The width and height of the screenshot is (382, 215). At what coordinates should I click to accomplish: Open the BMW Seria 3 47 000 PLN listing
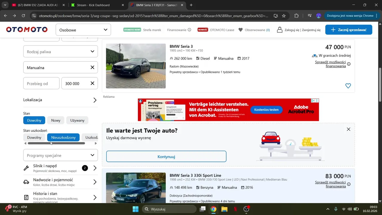click(x=181, y=46)
